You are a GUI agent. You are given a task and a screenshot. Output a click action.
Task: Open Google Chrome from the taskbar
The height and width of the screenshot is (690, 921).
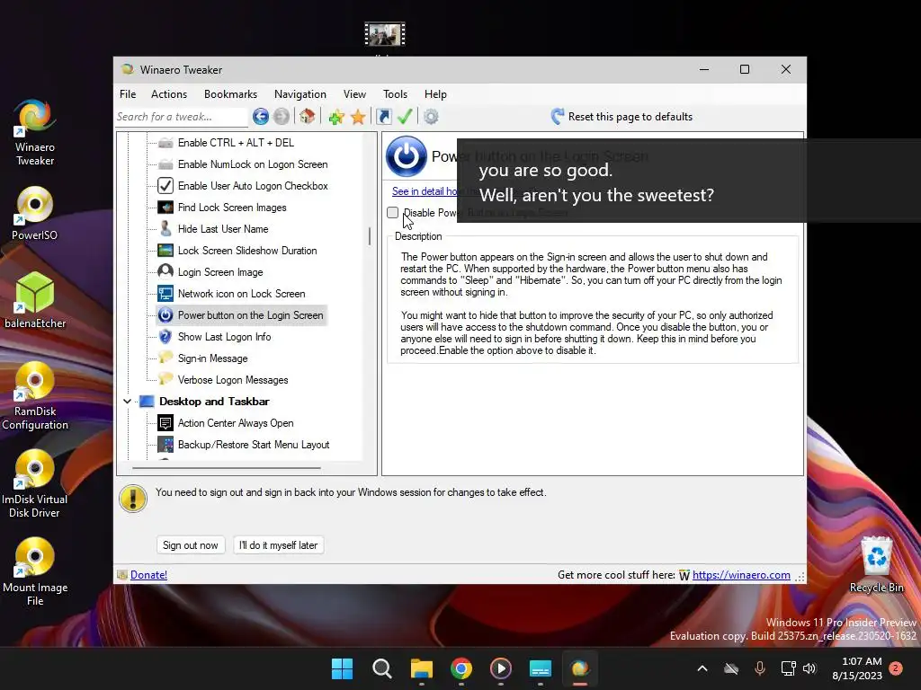(x=461, y=668)
